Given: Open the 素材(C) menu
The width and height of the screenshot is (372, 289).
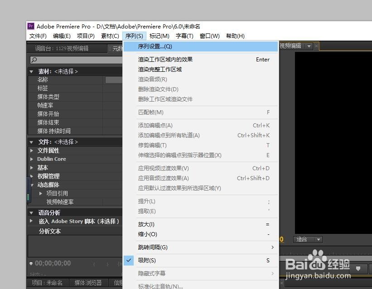Looking at the screenshot, I should point(110,36).
